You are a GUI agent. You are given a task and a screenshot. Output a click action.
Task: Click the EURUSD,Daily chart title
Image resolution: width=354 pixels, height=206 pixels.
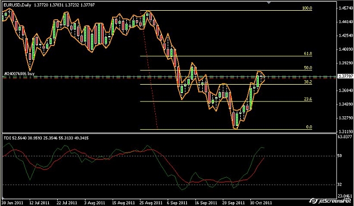point(18,5)
